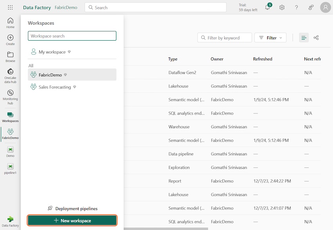Click the Exploration type cell

coord(179,167)
